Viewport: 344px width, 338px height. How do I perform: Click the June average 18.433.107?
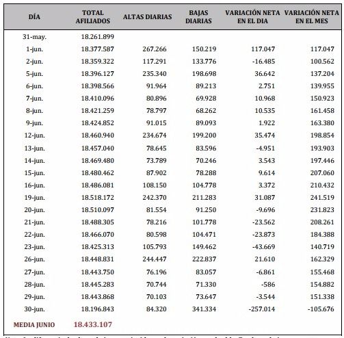click(x=93, y=324)
